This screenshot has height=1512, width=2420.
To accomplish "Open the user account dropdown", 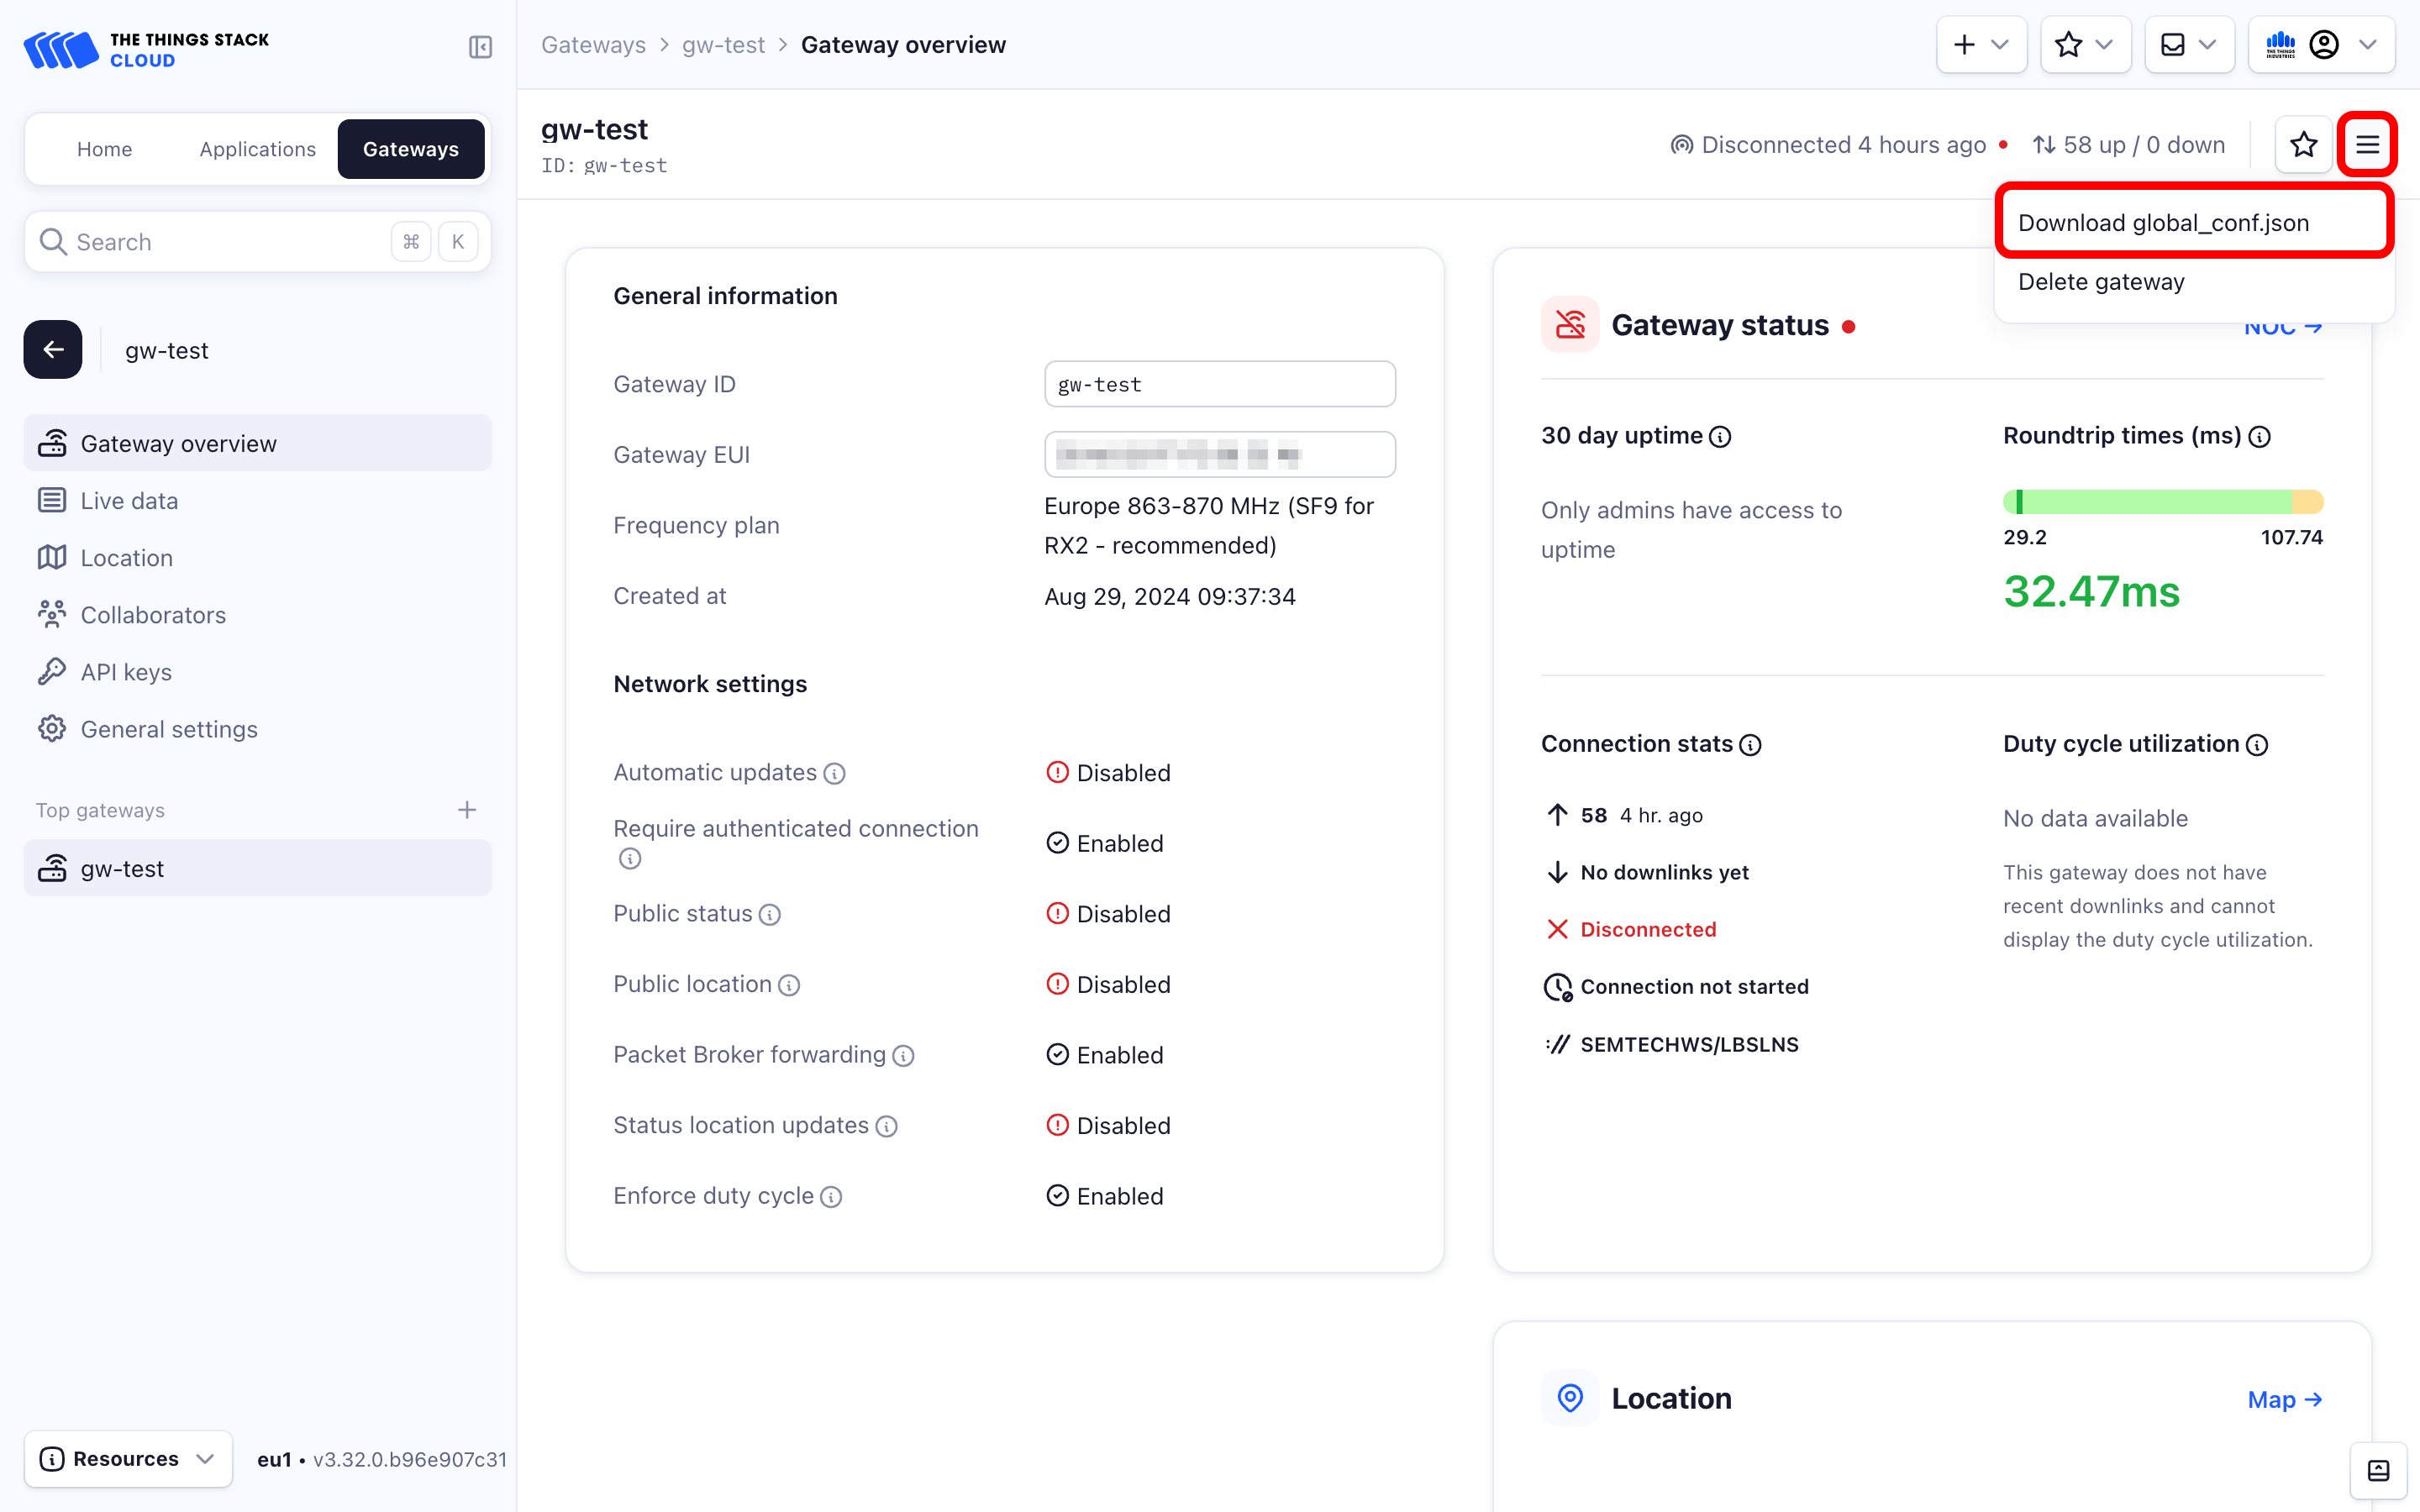I will (x=2321, y=45).
